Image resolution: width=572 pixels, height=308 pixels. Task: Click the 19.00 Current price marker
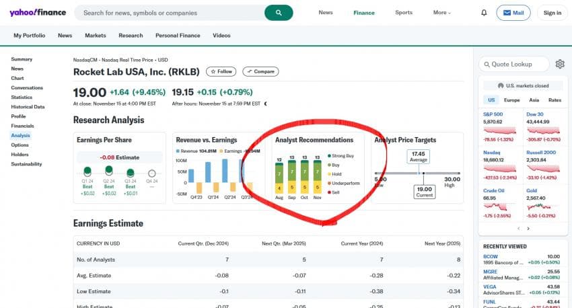[x=424, y=192]
